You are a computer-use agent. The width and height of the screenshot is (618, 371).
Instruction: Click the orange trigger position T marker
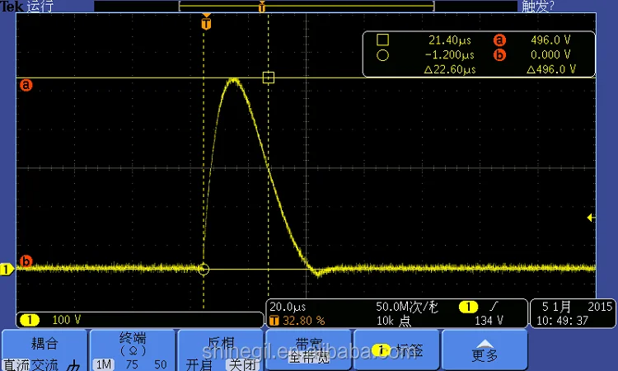206,24
